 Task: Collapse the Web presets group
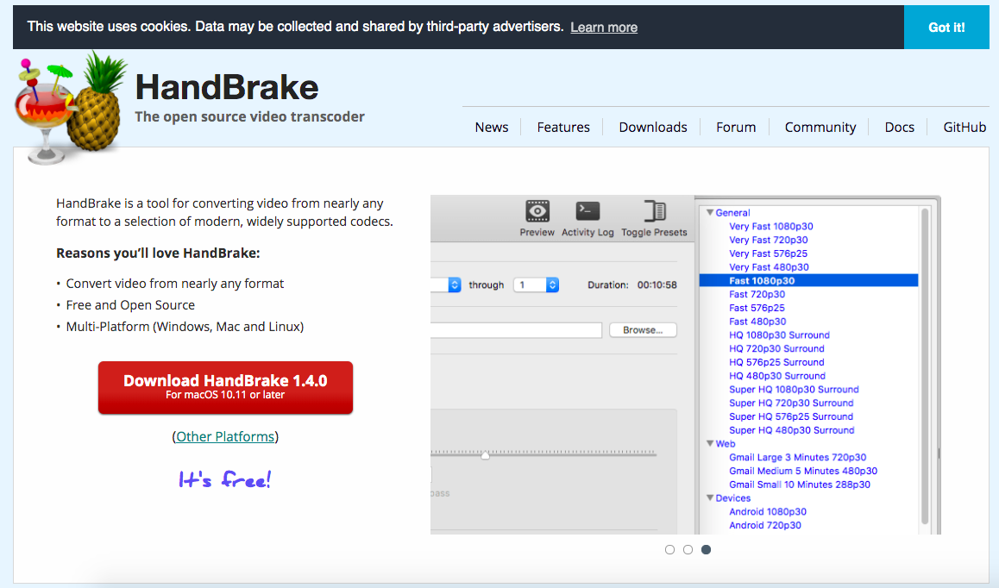[710, 443]
